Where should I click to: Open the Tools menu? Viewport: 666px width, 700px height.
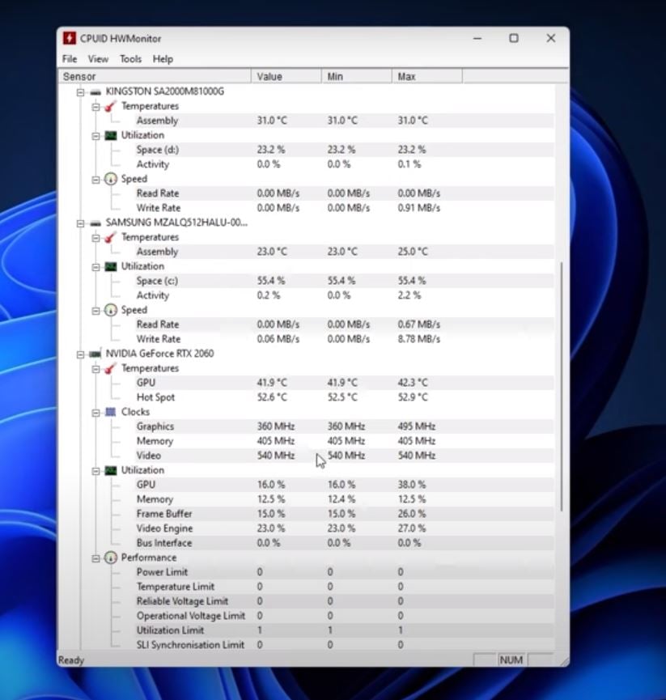130,59
